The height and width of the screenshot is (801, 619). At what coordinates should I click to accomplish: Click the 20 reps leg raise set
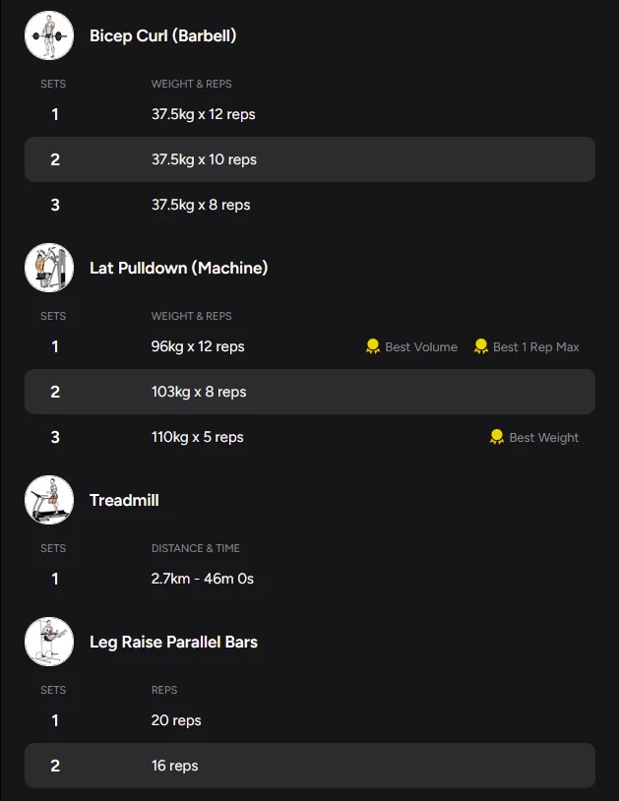[x=176, y=720]
